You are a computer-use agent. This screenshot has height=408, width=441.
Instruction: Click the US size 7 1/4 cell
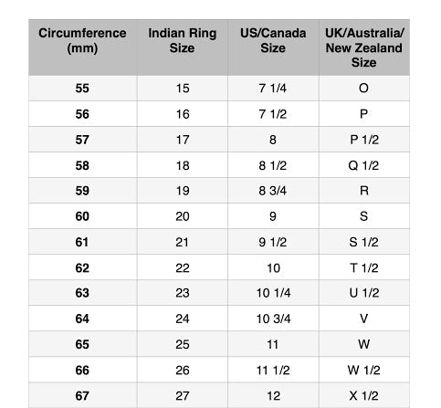[273, 89]
